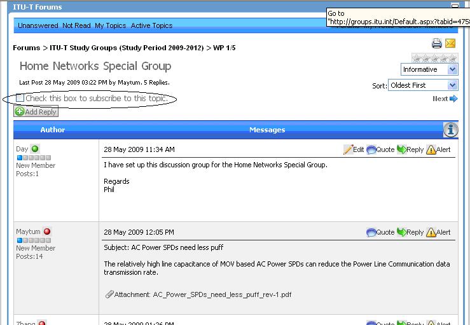Click the Posts:14 text under Maytum
Screen dimensions: 470x325
click(29, 256)
